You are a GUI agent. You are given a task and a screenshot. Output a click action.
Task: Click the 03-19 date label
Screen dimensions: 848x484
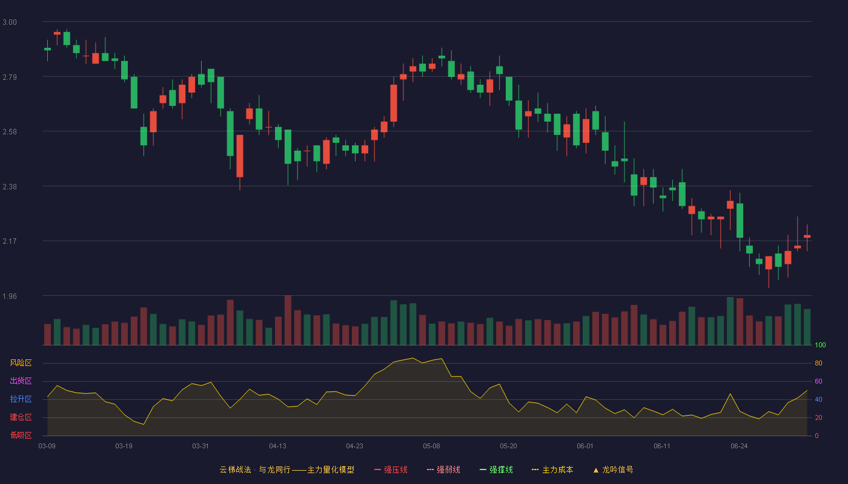tap(124, 446)
